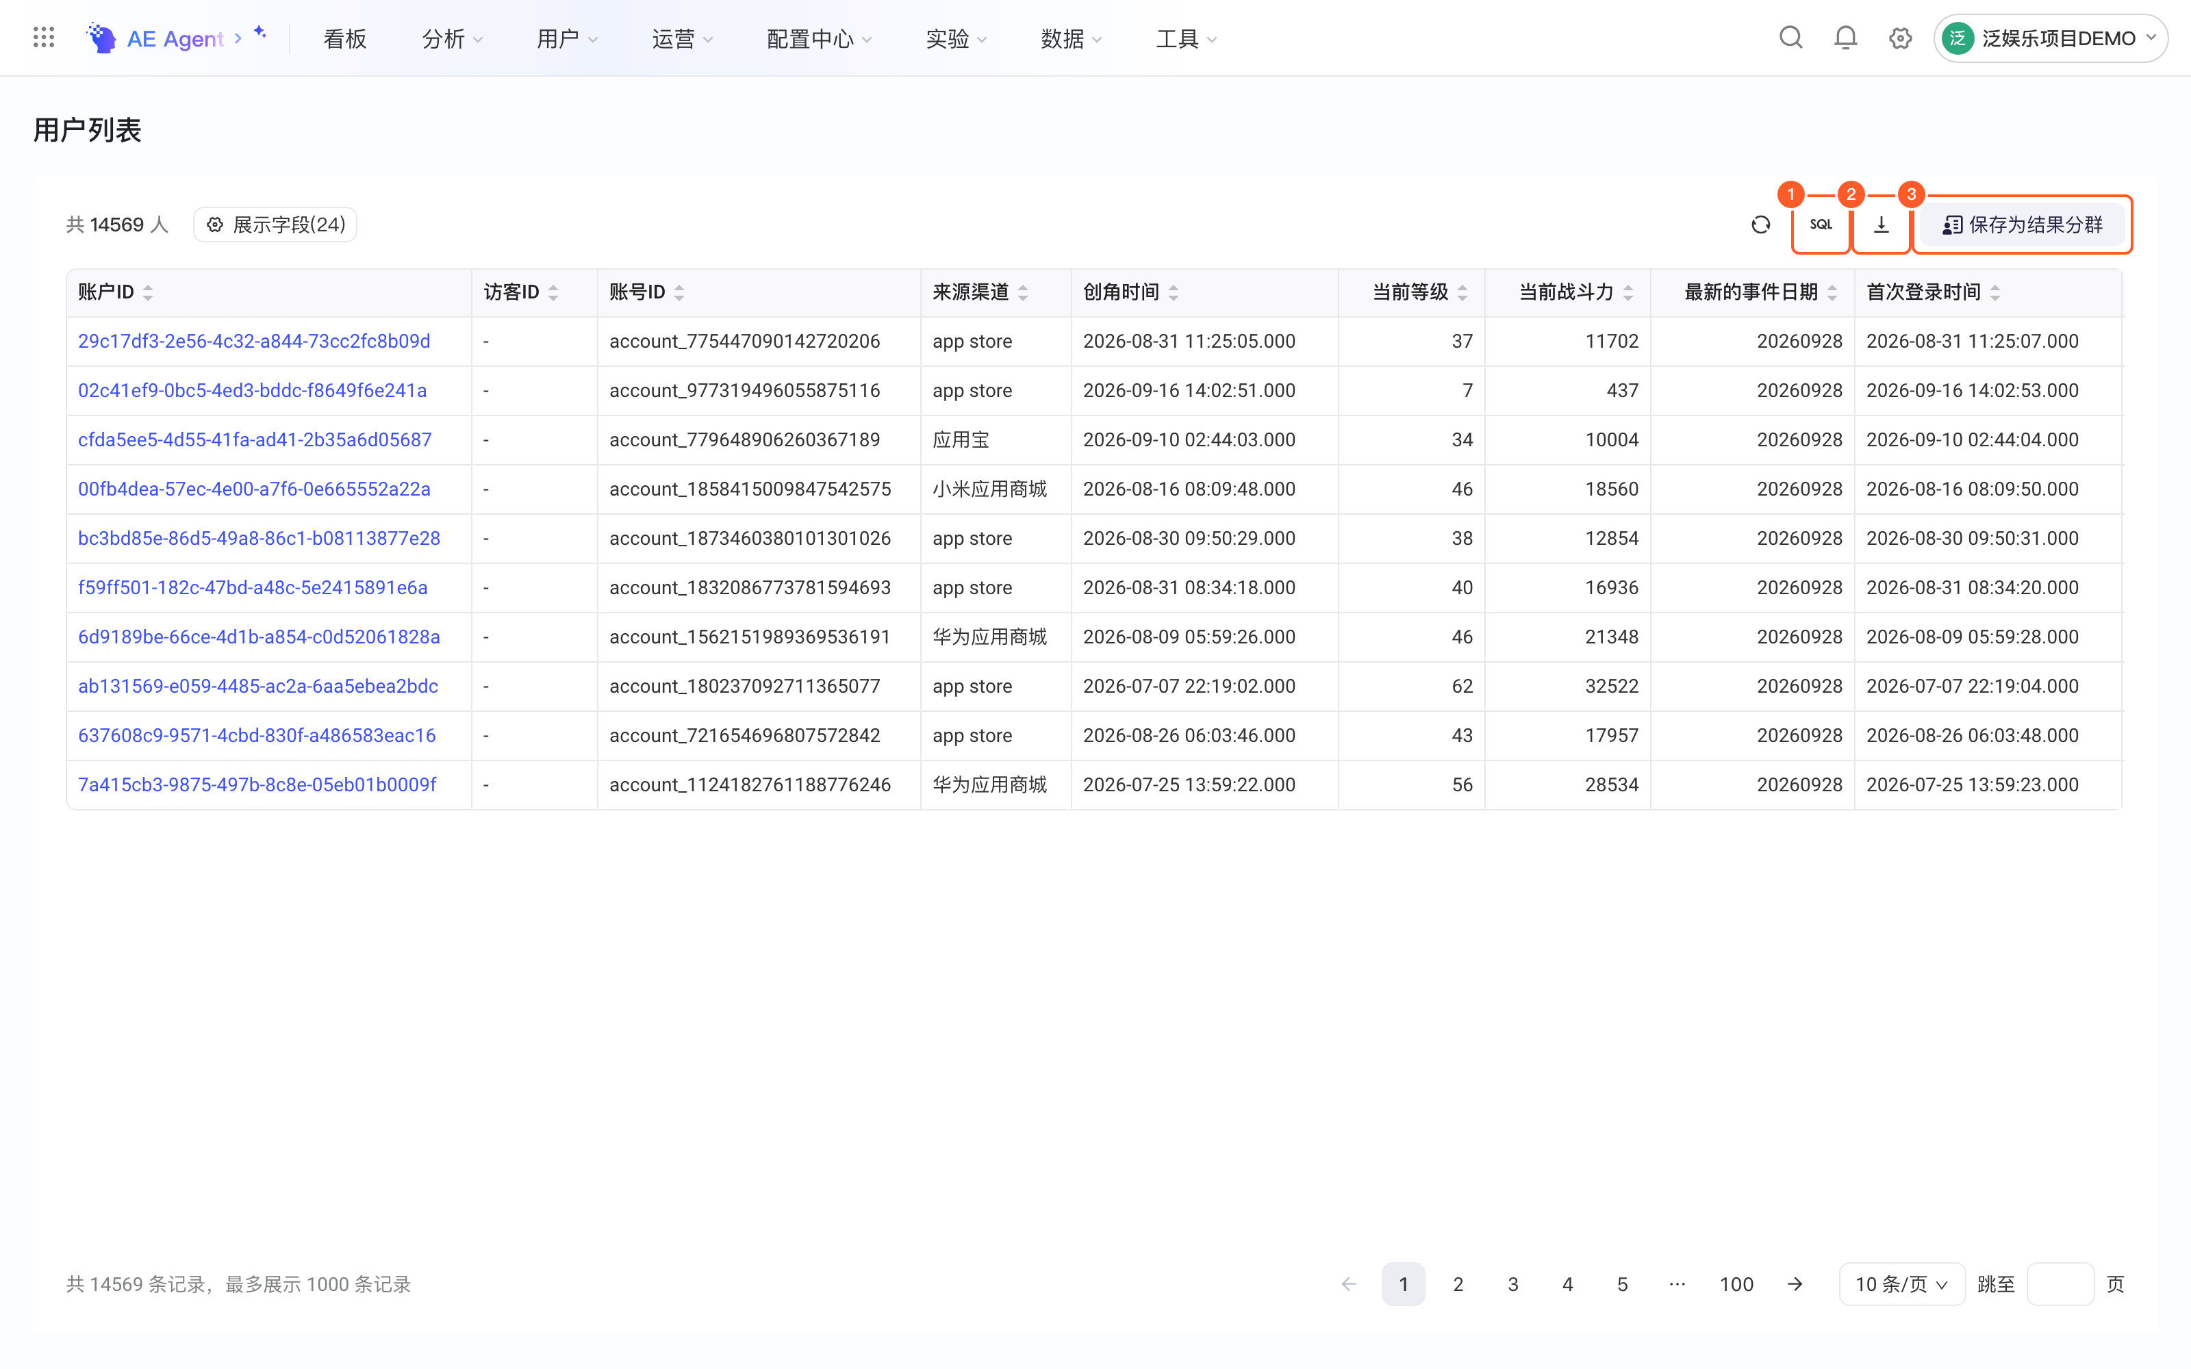Viewport: 2191px width, 1369px height.
Task: Click 保存为结果分群 button
Action: point(2023,225)
